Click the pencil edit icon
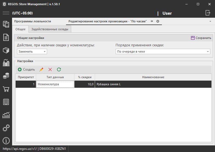Viewport: 215px width, 152px height. pos(41,69)
